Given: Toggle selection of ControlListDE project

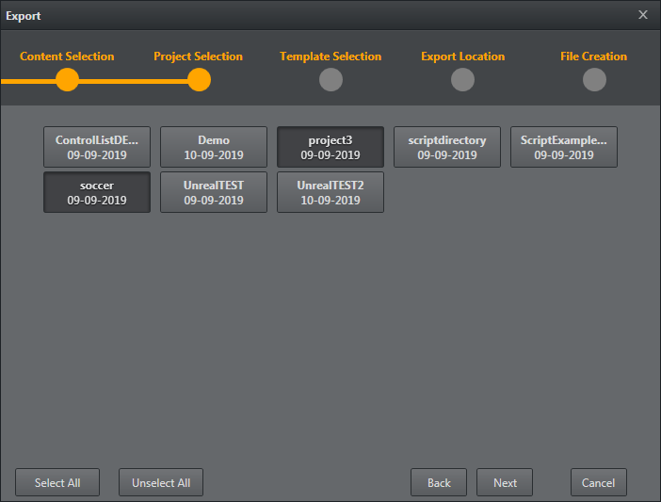Looking at the screenshot, I should [97, 147].
